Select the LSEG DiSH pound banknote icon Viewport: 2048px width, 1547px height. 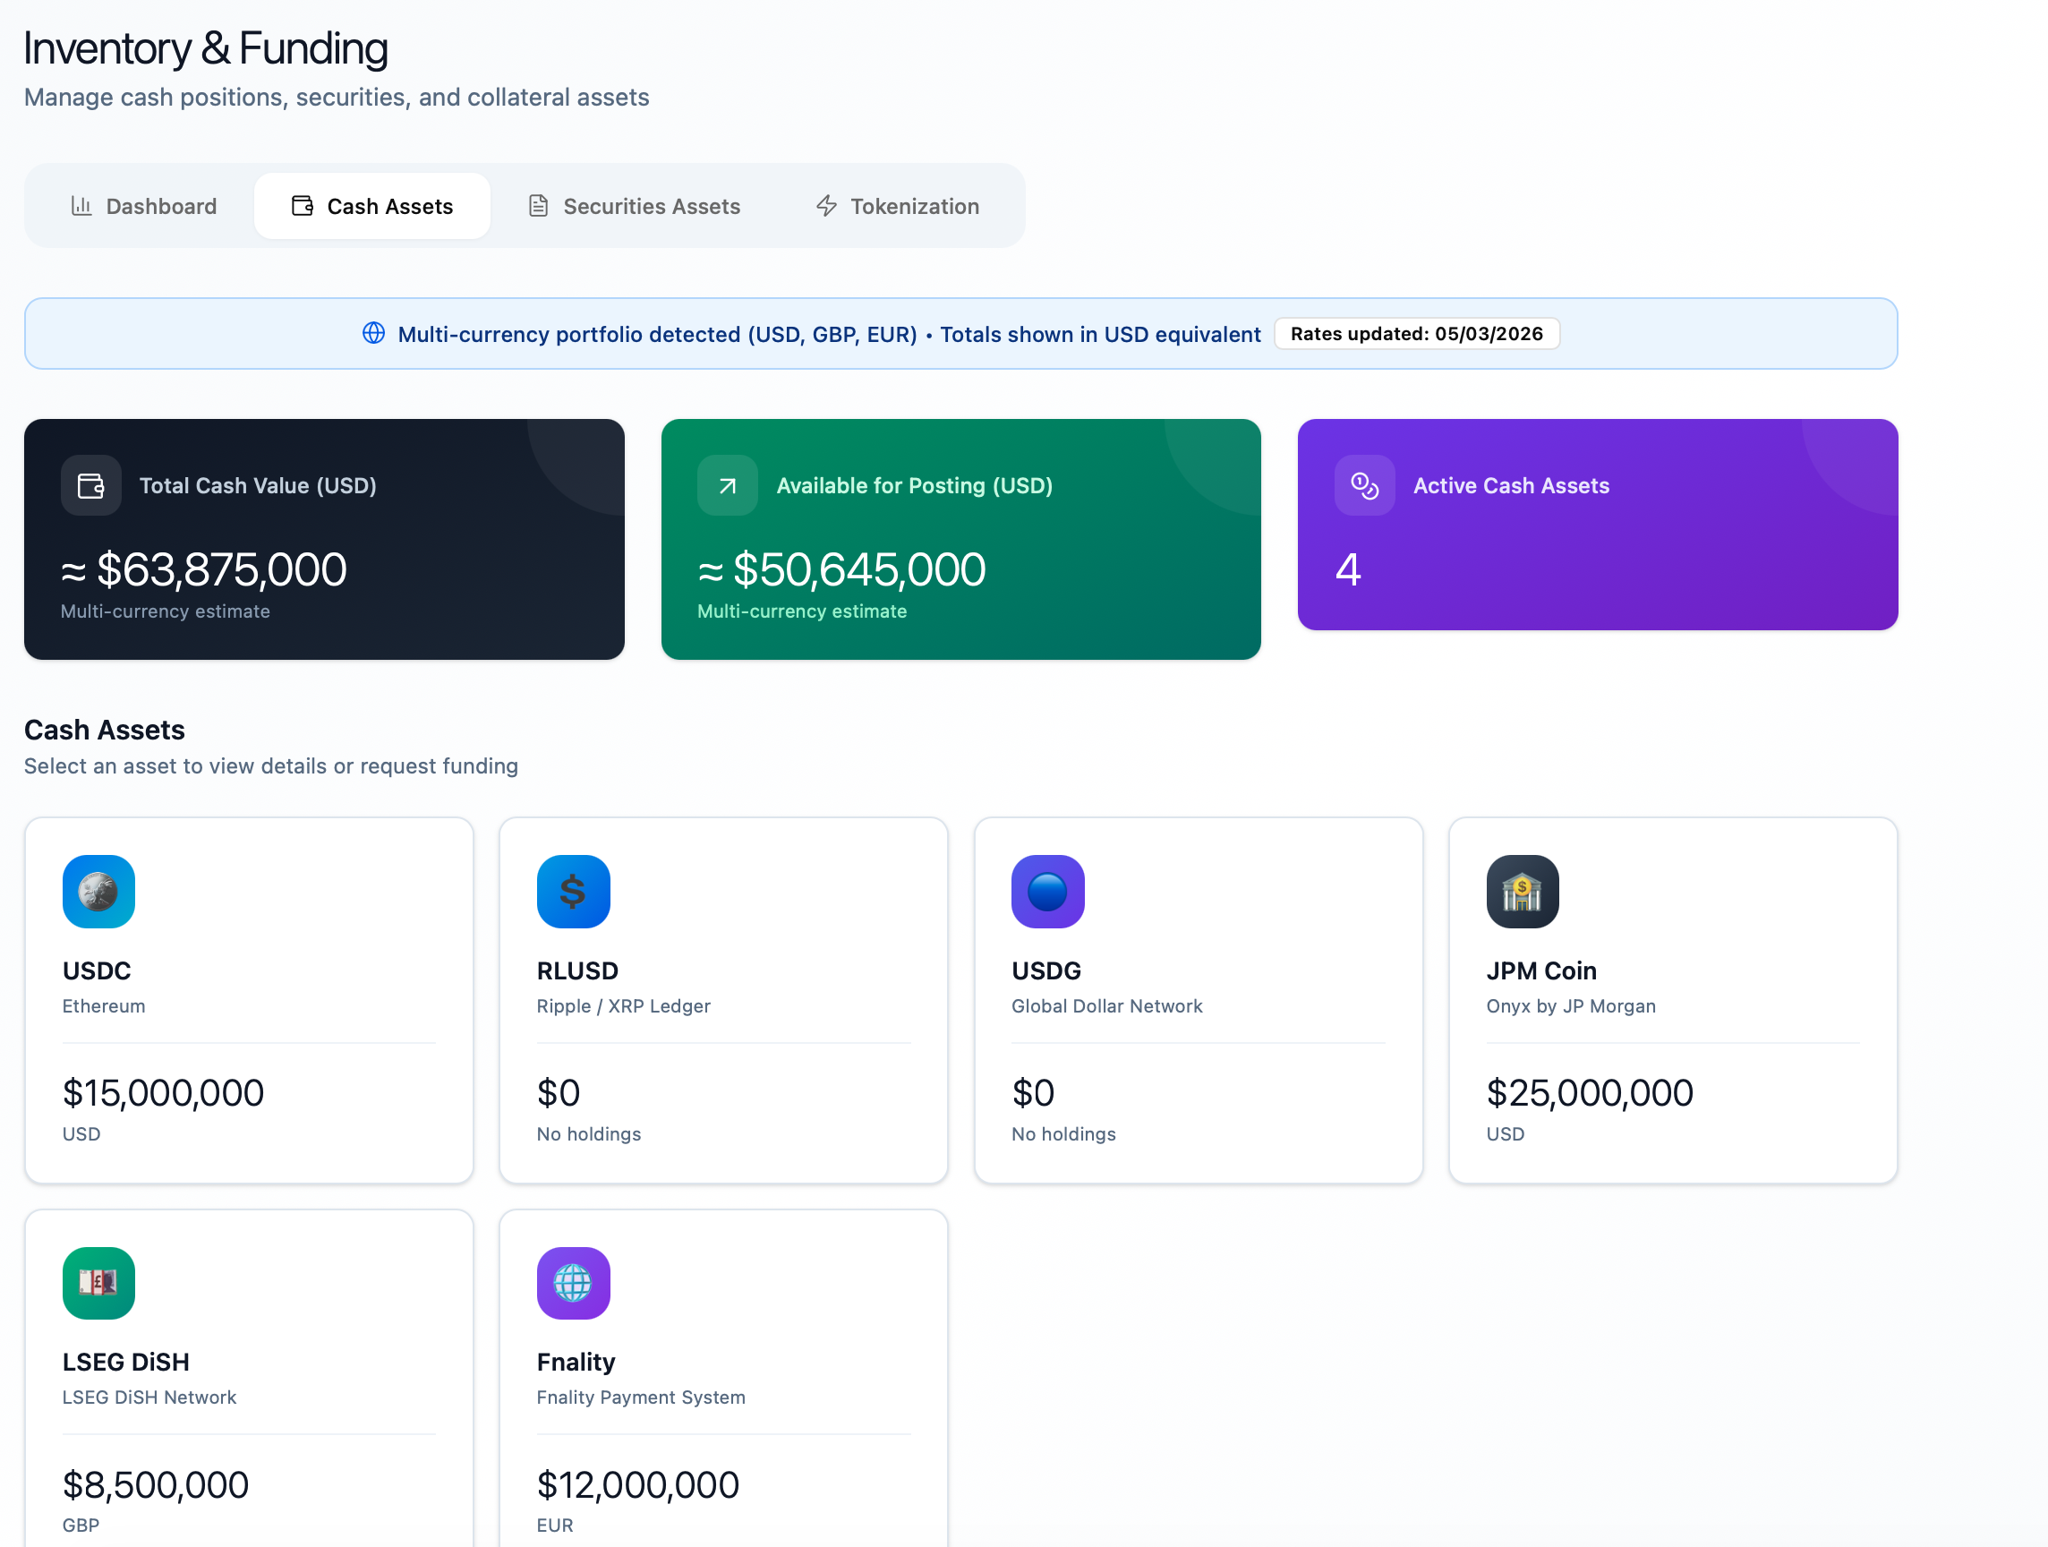click(x=99, y=1283)
